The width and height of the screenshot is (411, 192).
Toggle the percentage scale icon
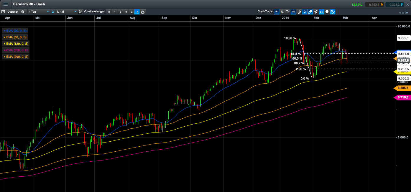tap(282, 12)
